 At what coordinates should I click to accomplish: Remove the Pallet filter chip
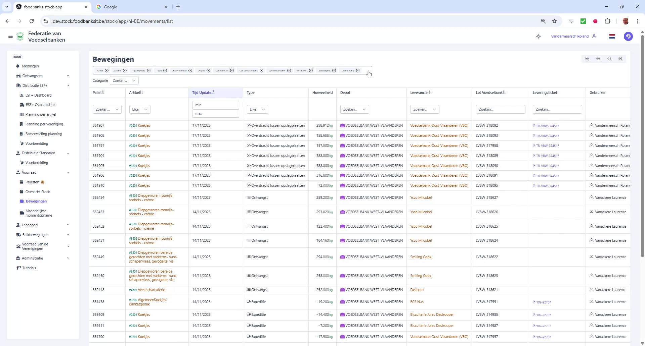(x=107, y=70)
